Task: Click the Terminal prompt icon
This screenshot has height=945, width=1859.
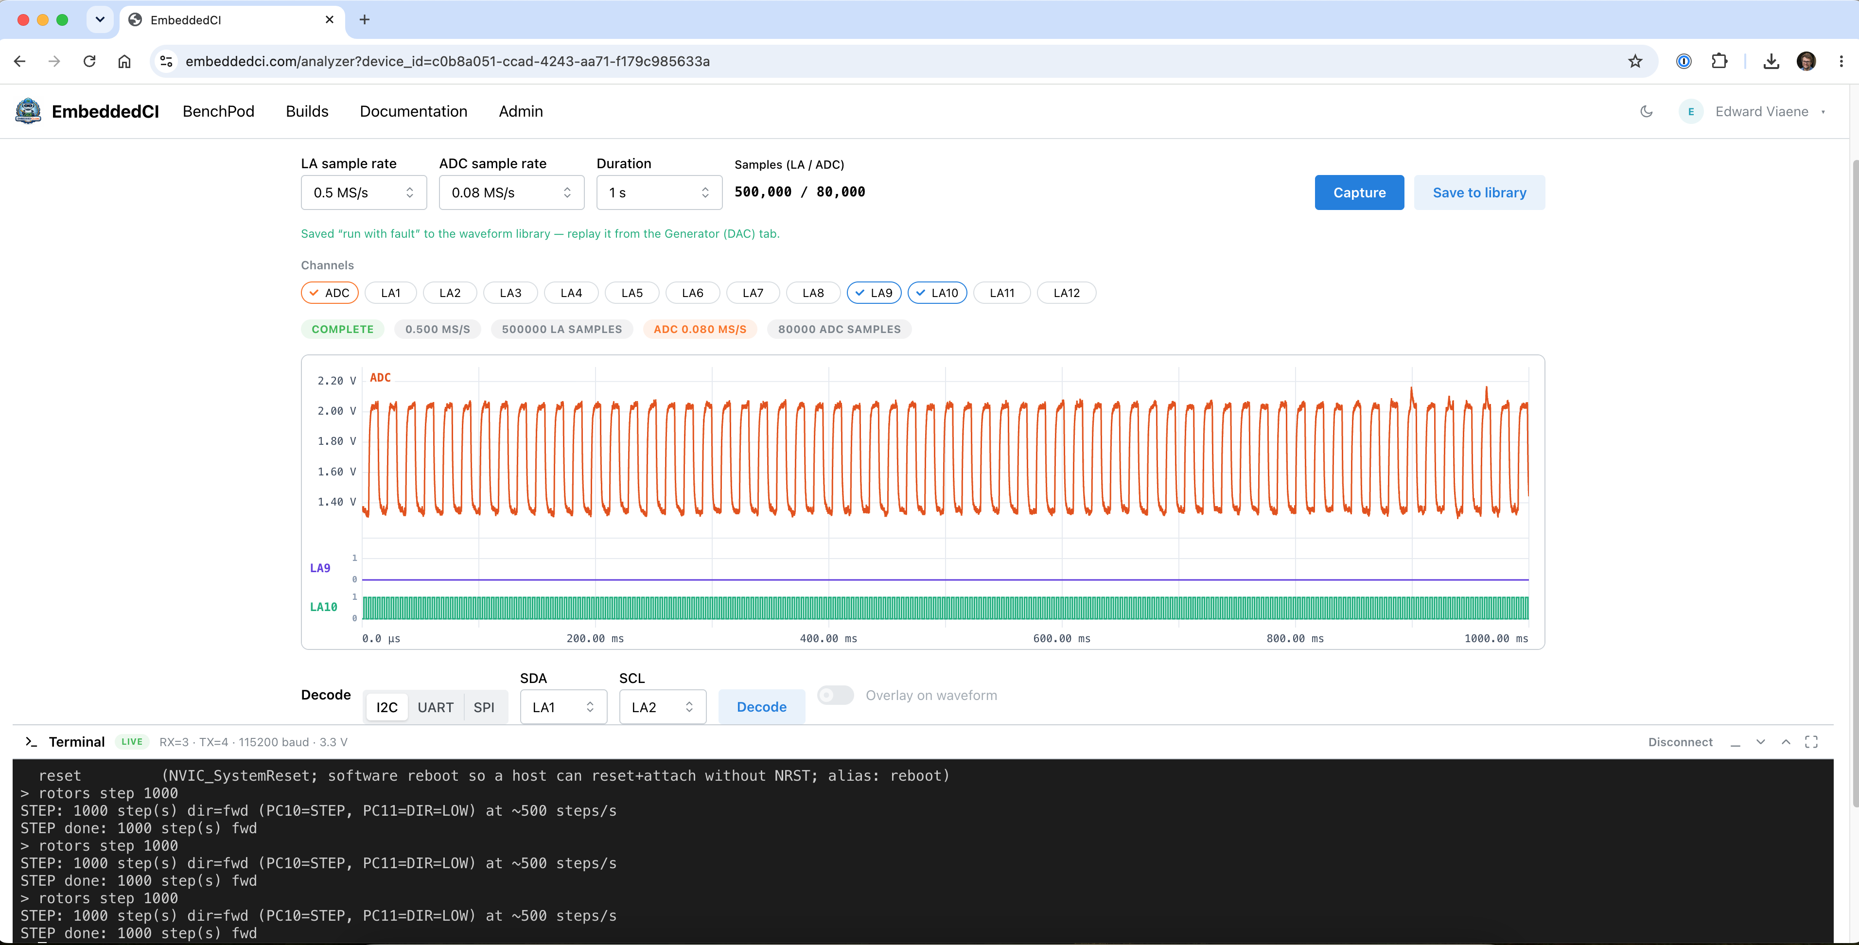Action: pyautogui.click(x=31, y=742)
